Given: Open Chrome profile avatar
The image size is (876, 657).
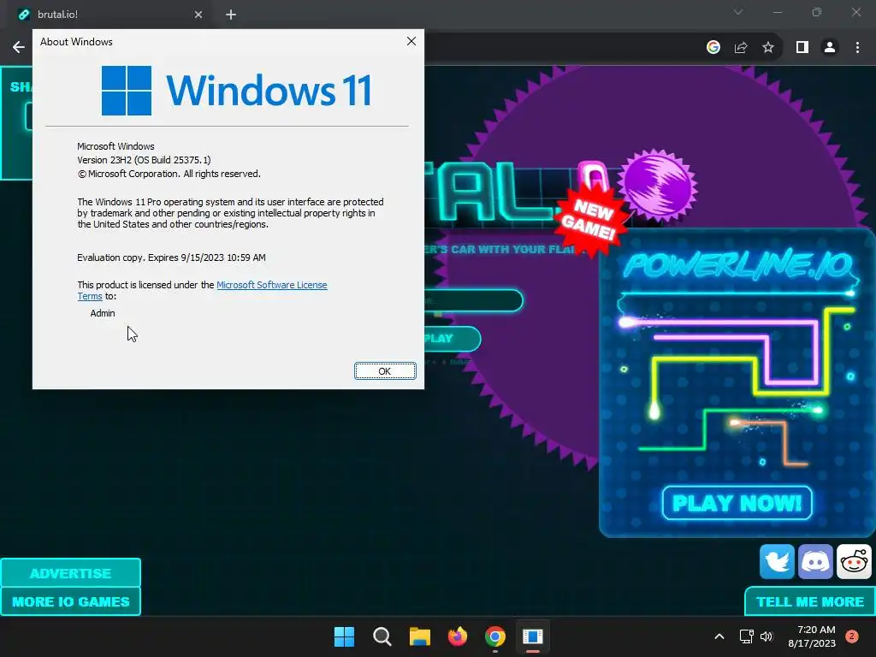Looking at the screenshot, I should pos(830,48).
